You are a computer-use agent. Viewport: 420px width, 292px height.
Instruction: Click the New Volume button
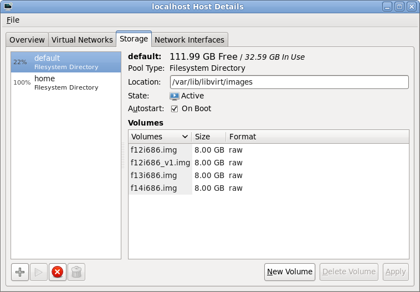290,272
